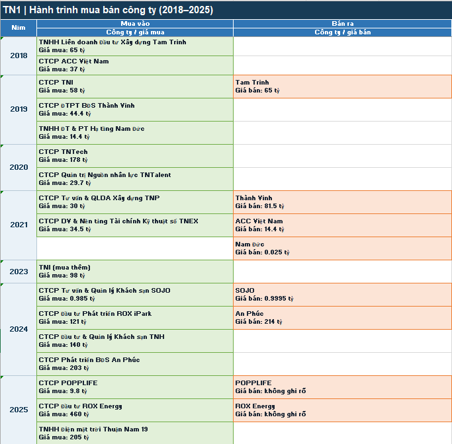Click the 'Năm' header cell
The height and width of the screenshot is (444, 452).
[19, 28]
